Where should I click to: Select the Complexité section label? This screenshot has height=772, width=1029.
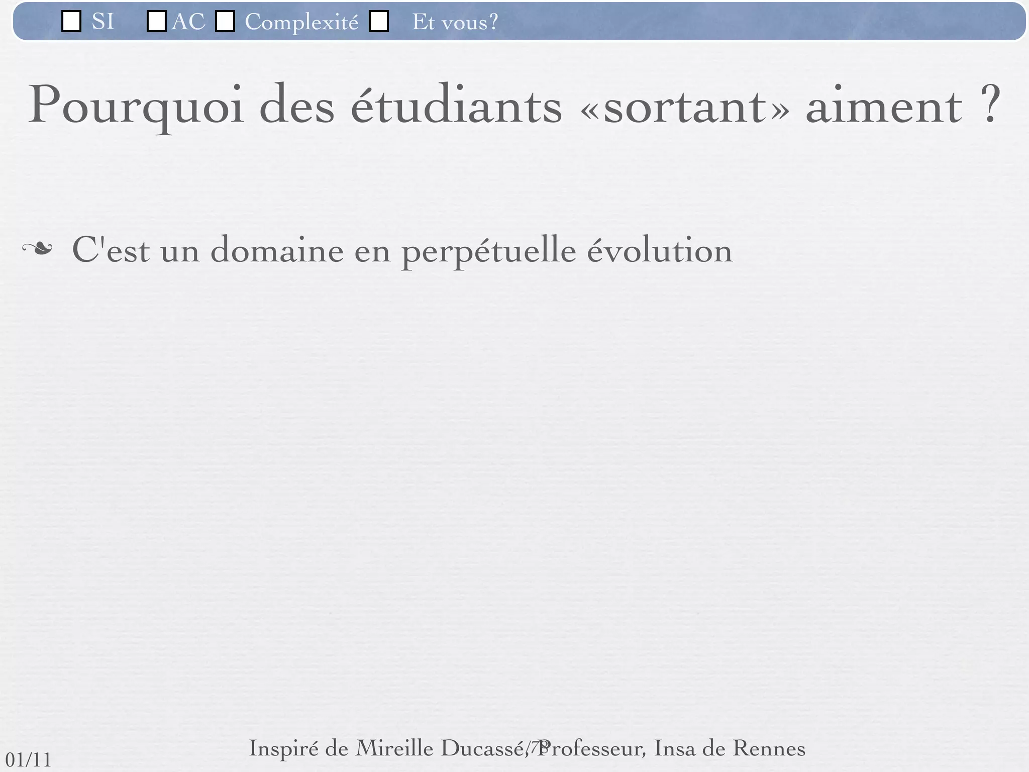click(301, 23)
